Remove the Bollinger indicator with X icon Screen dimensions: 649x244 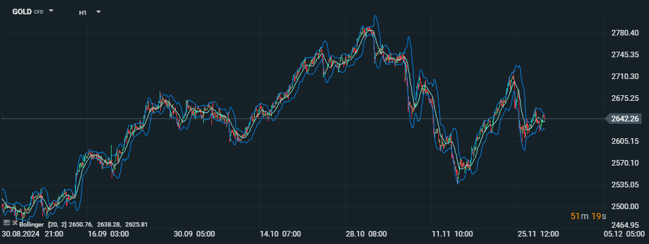coord(14,223)
